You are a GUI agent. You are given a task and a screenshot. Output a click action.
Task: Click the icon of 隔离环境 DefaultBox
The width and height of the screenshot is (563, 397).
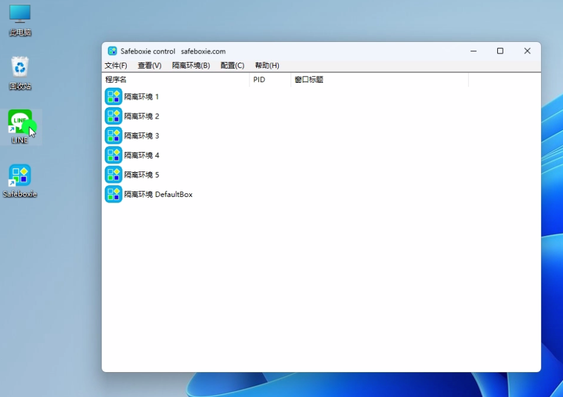point(113,194)
